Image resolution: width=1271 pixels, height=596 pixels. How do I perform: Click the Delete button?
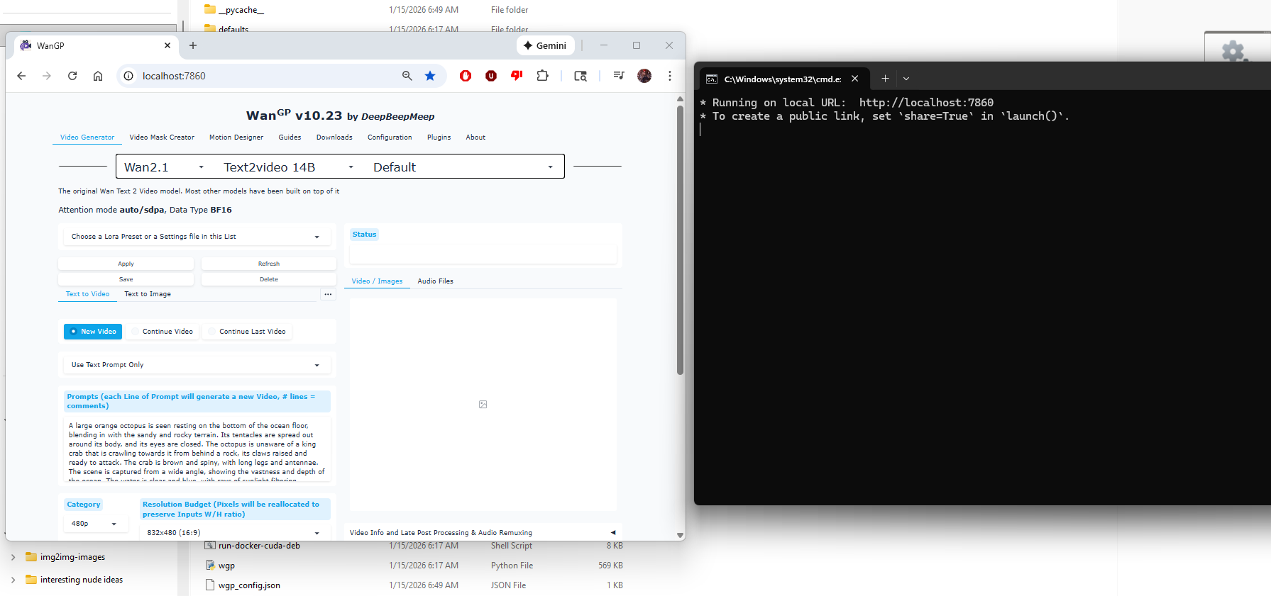[269, 279]
